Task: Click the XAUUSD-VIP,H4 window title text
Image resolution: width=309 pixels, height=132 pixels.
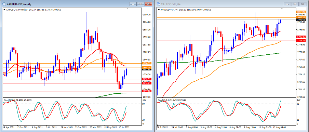Action: [171, 4]
